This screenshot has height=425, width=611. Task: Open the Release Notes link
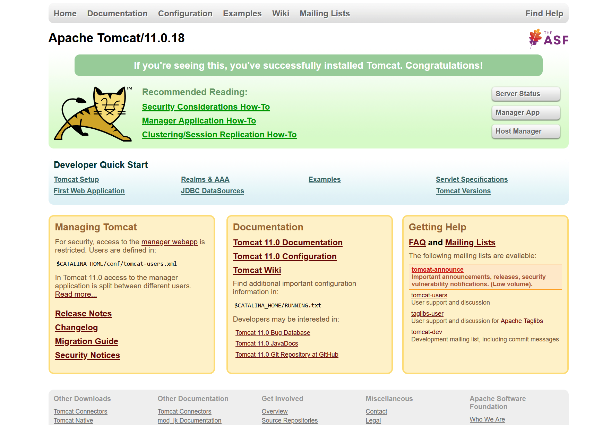point(83,314)
